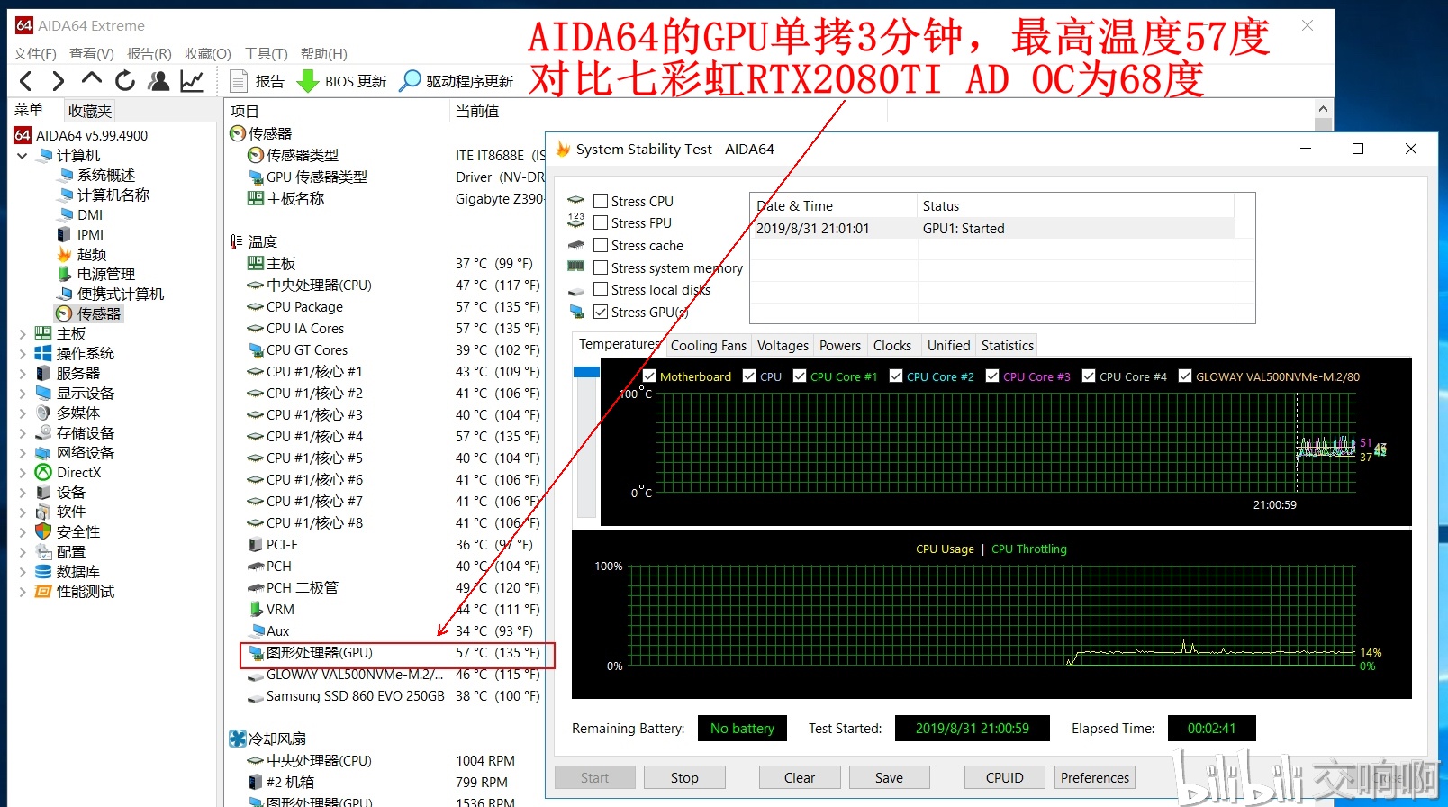Viewport: 1448px width, 807px height.
Task: Expand the 显示设备 tree node
Action: pyautogui.click(x=23, y=393)
